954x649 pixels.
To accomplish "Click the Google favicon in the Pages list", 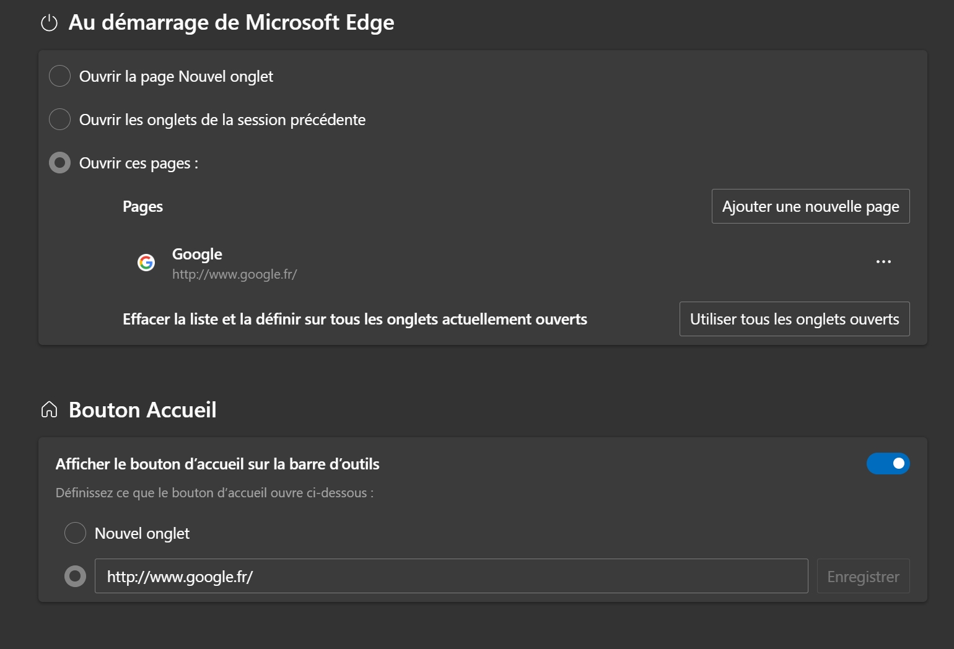I will pyautogui.click(x=146, y=263).
